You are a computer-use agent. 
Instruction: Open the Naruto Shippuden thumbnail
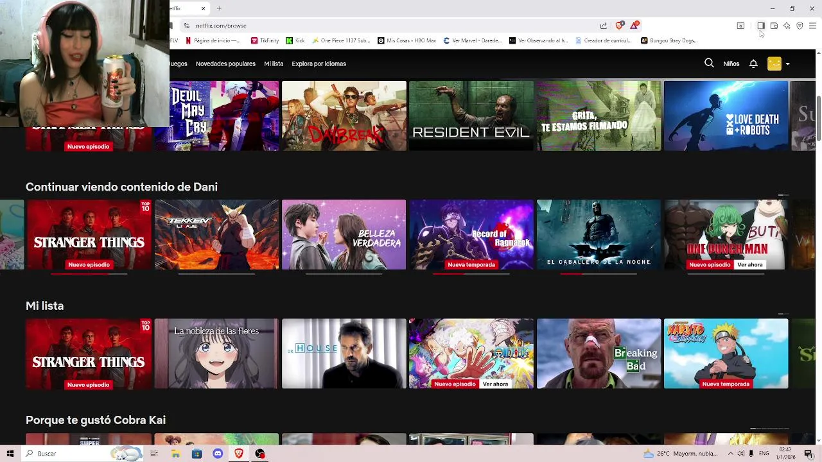pyautogui.click(x=726, y=354)
